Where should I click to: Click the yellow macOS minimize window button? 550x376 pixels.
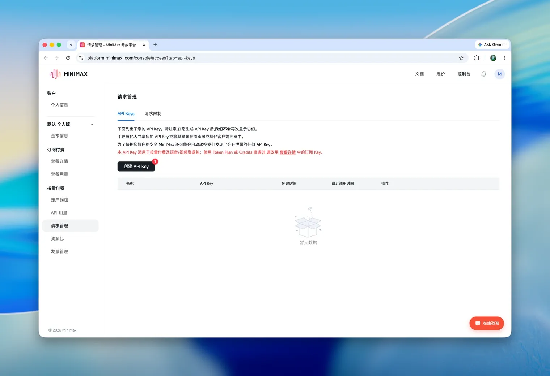52,45
